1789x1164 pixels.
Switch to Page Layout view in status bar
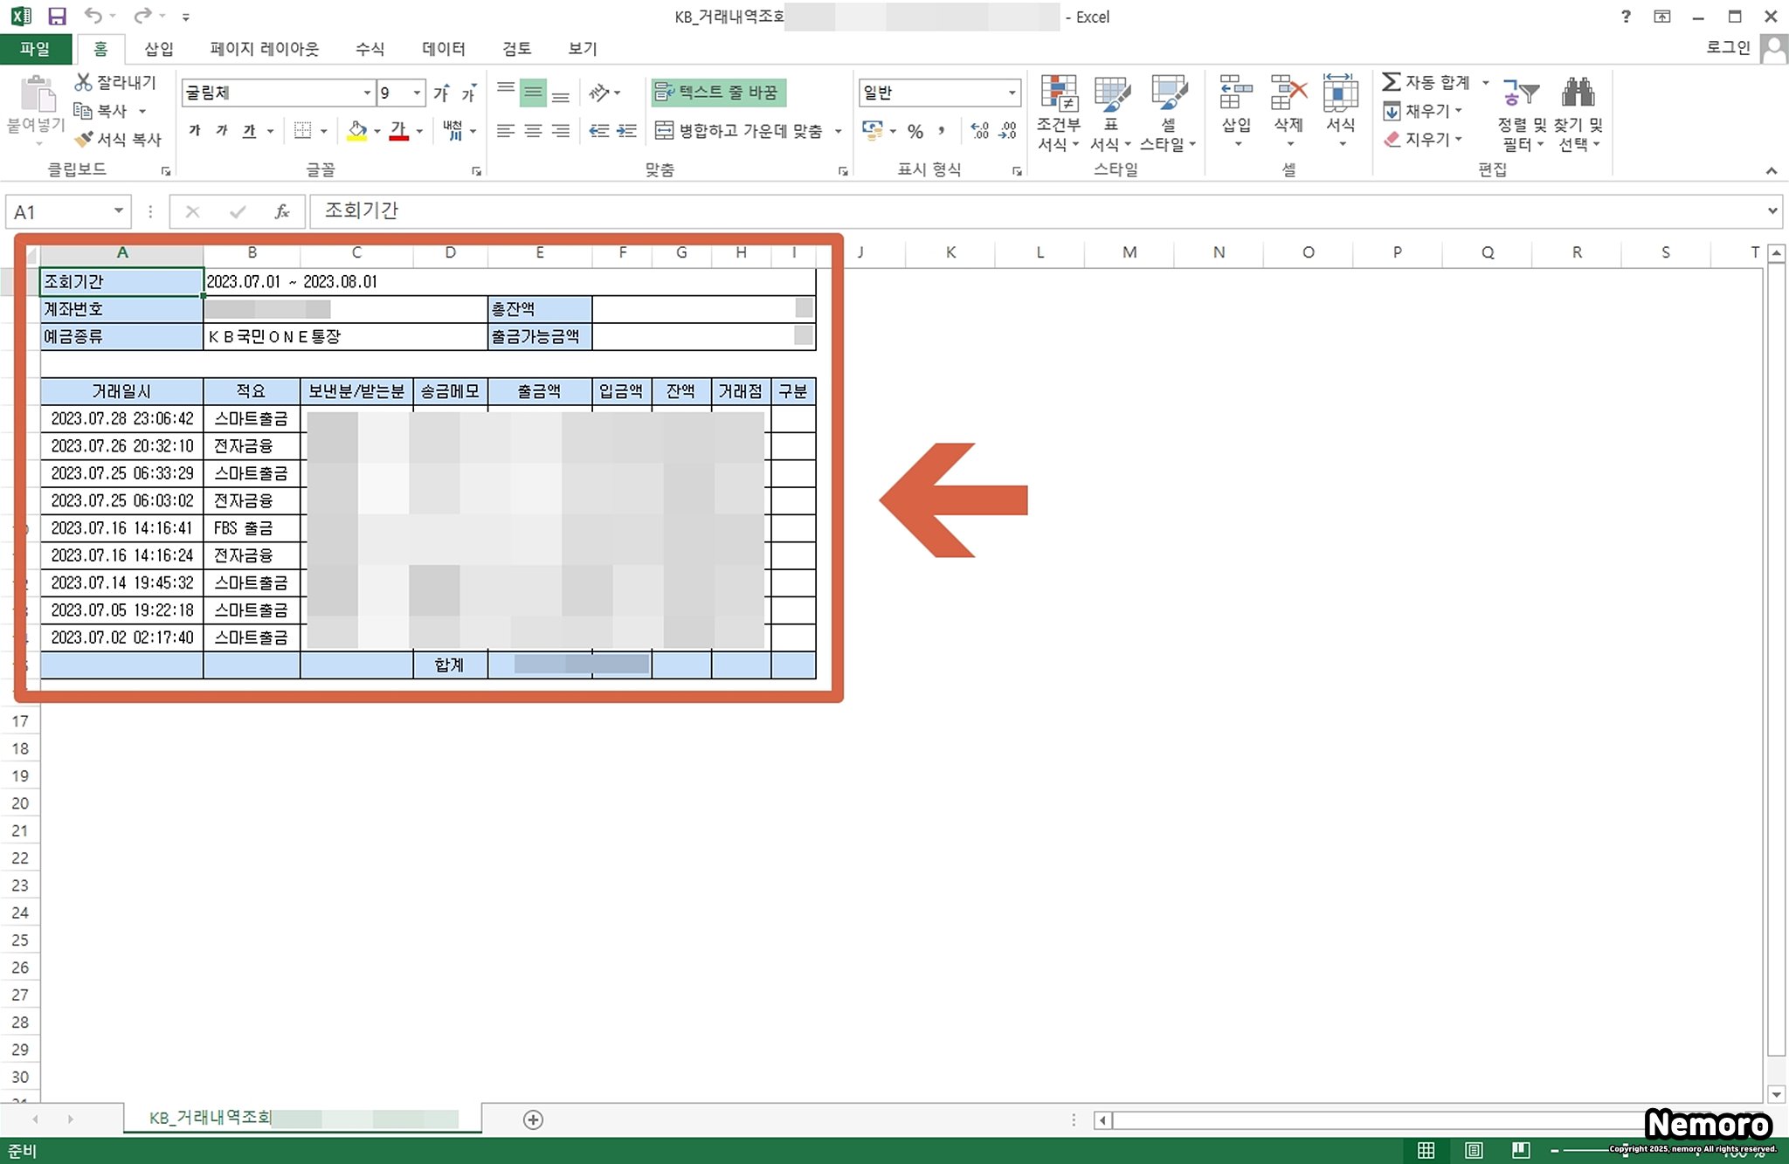[x=1474, y=1150]
